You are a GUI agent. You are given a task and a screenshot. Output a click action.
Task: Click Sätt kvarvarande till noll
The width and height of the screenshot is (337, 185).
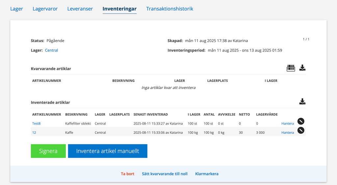pyautogui.click(x=165, y=174)
